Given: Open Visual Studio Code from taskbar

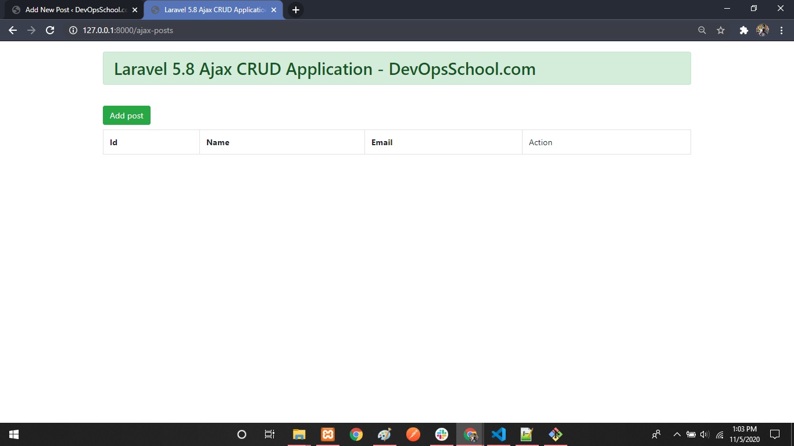Looking at the screenshot, I should 498,434.
